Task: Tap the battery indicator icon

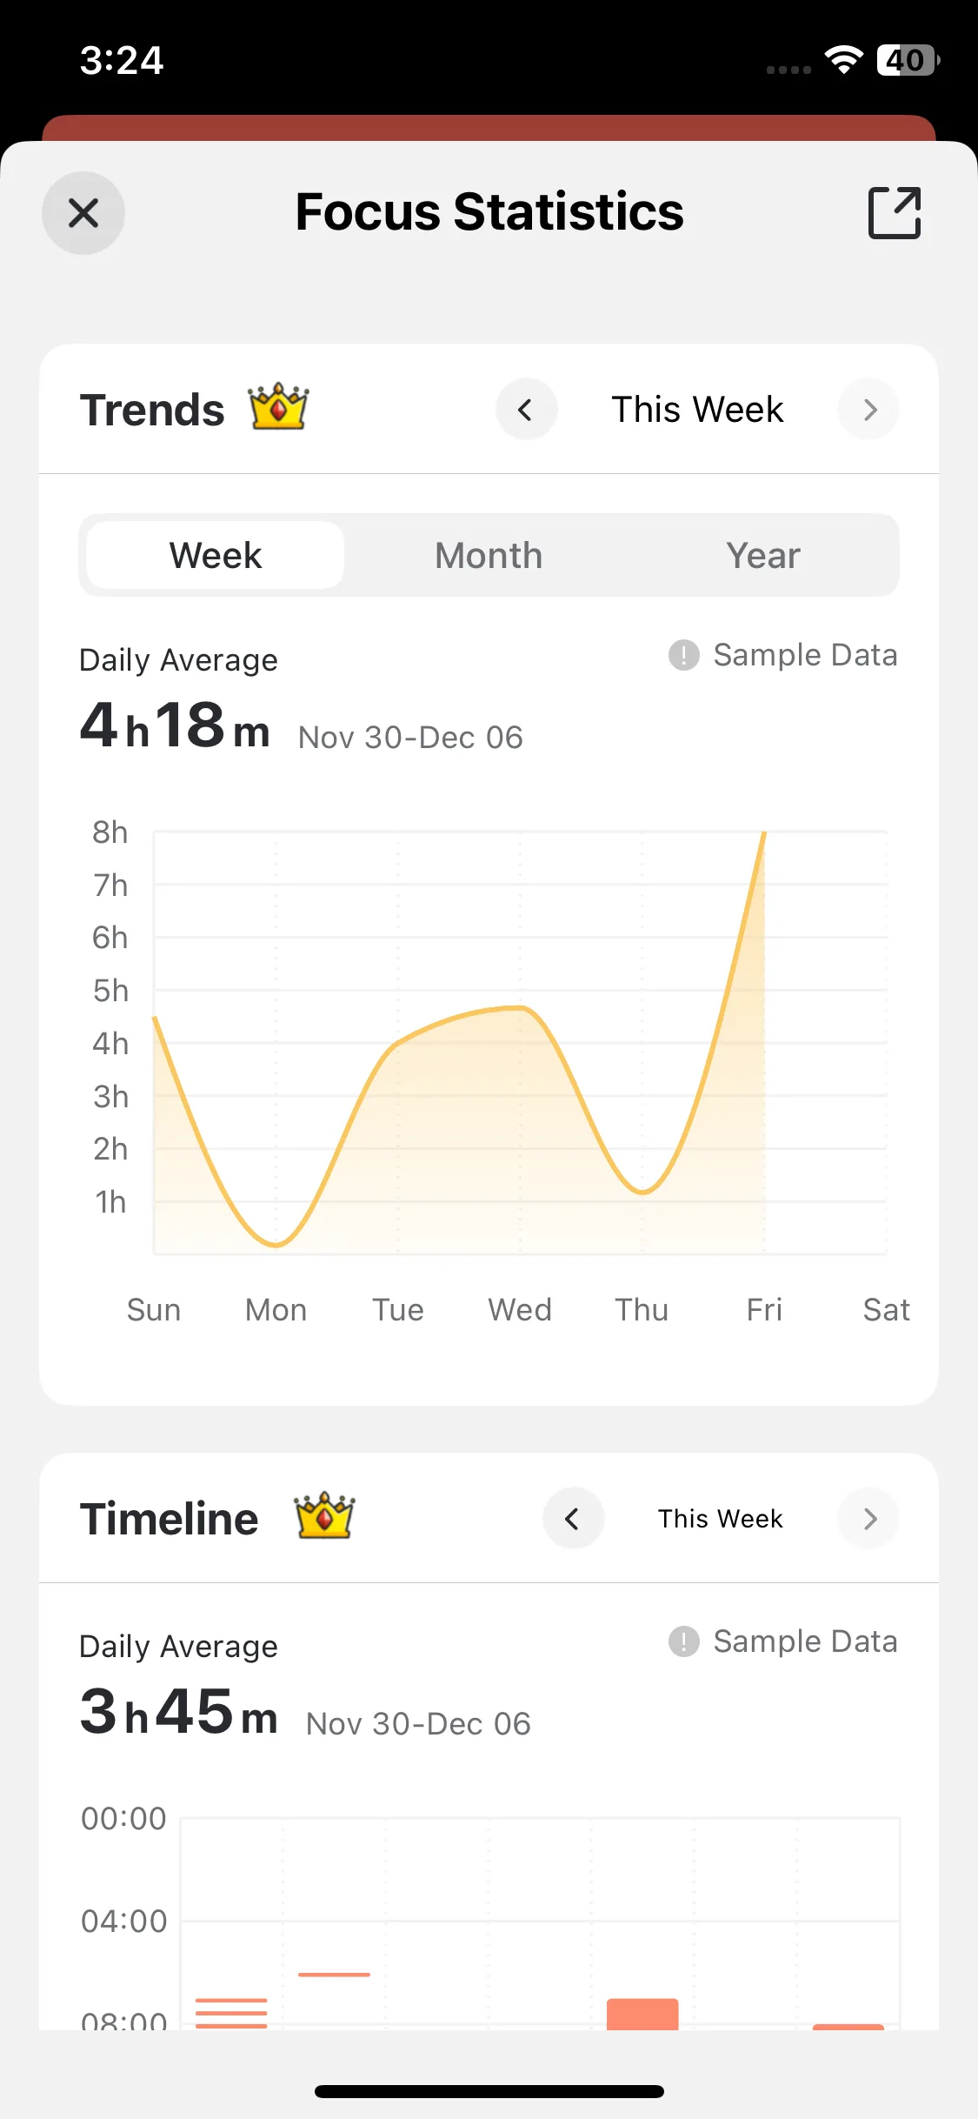Action: 908,60
